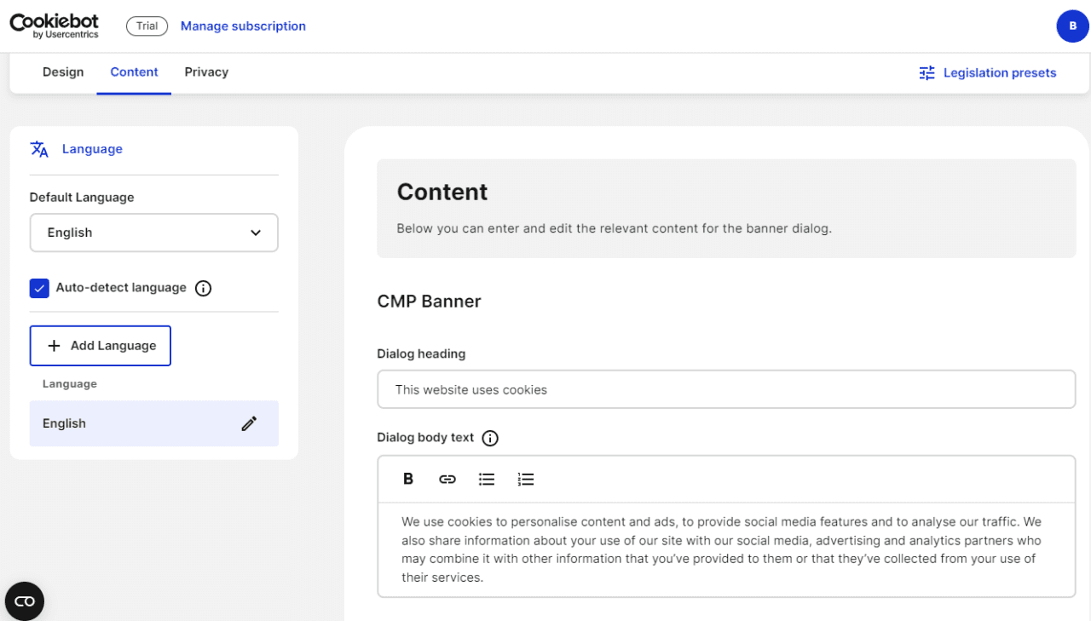1091x621 pixels.
Task: Click the Legislation presets sliders icon
Action: tap(926, 72)
